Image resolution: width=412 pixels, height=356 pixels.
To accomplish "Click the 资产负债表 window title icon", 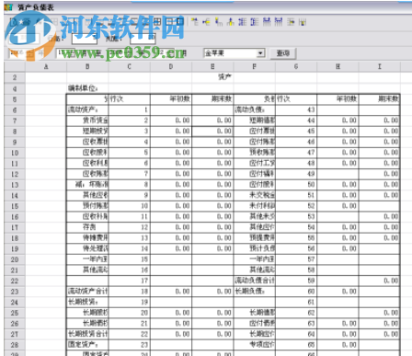I will click(x=8, y=7).
